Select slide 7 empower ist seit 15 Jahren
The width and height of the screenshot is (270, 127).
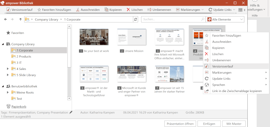pos(170,74)
